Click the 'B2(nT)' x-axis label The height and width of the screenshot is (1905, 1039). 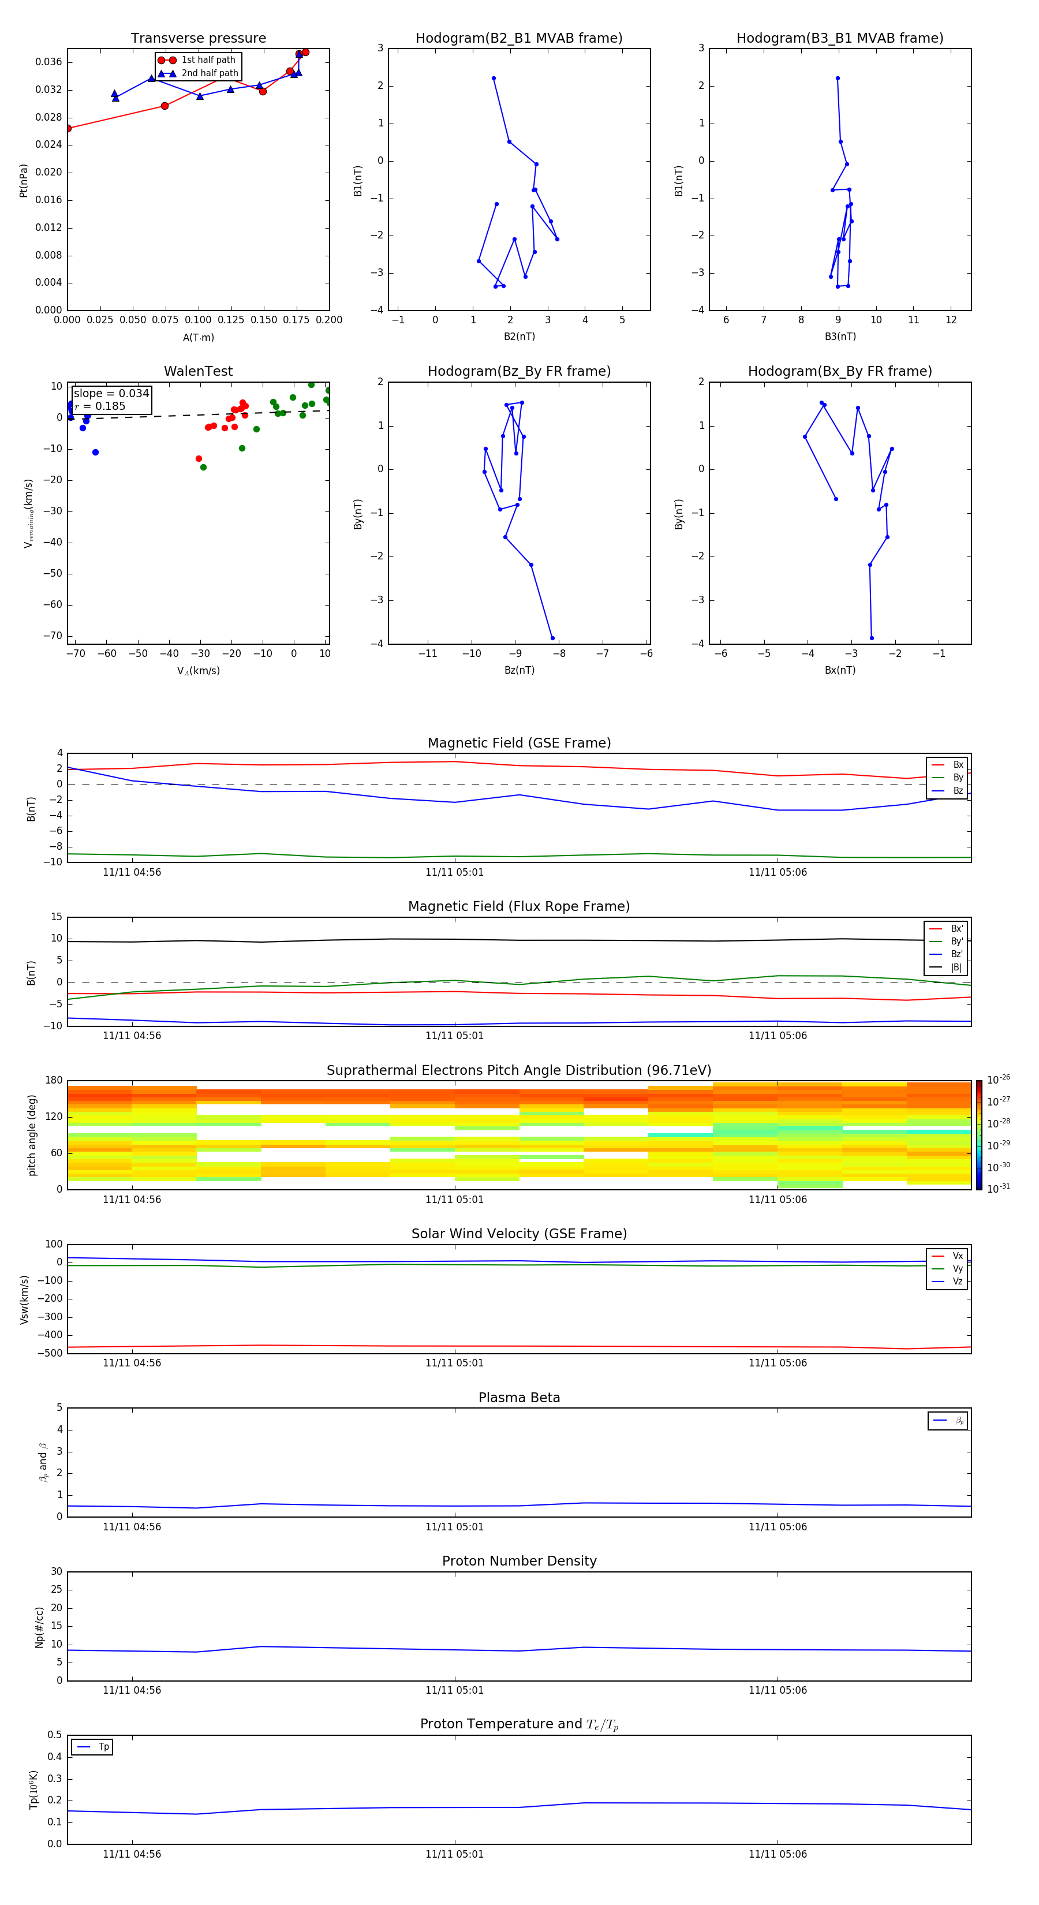(519, 337)
